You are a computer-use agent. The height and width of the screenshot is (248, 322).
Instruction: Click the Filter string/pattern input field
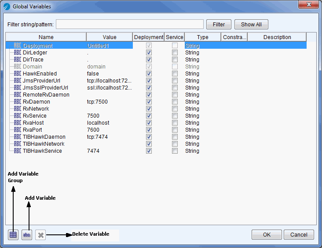point(130,25)
